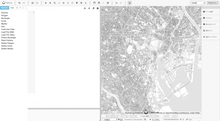
Task: Switch to the Example tab
Action: (x=5, y=8)
